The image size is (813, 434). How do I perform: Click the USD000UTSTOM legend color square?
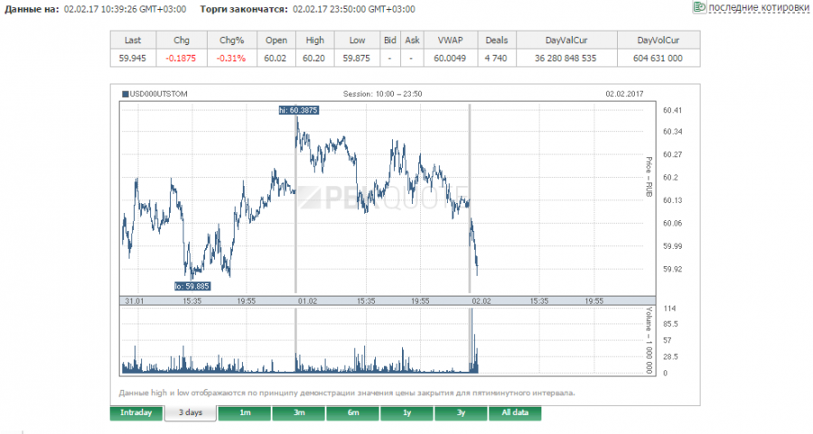tap(125, 93)
